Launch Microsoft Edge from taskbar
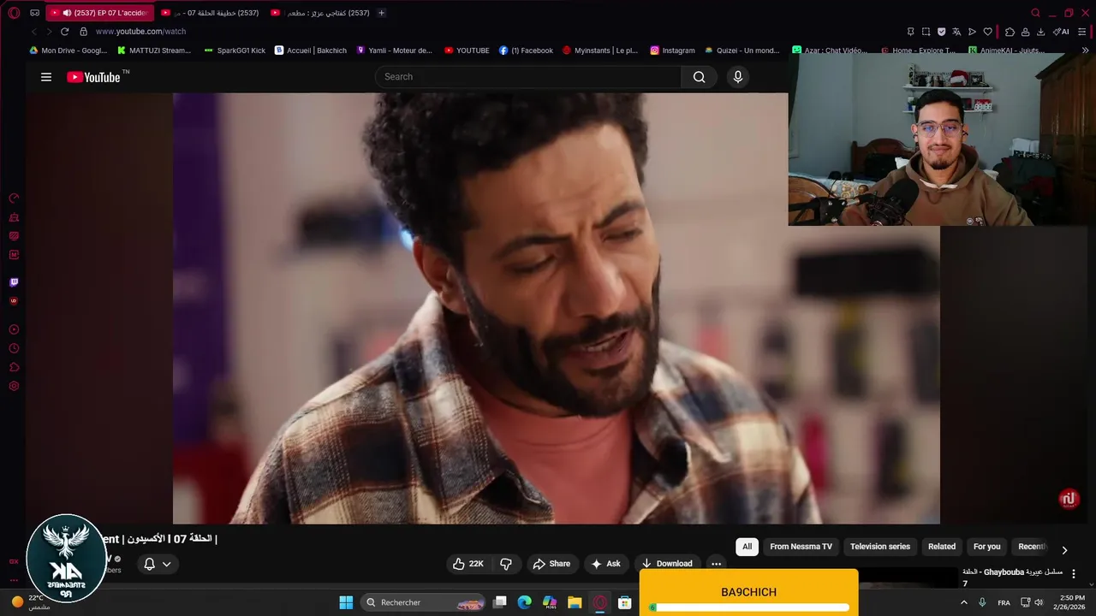This screenshot has height=616, width=1096. [525, 602]
